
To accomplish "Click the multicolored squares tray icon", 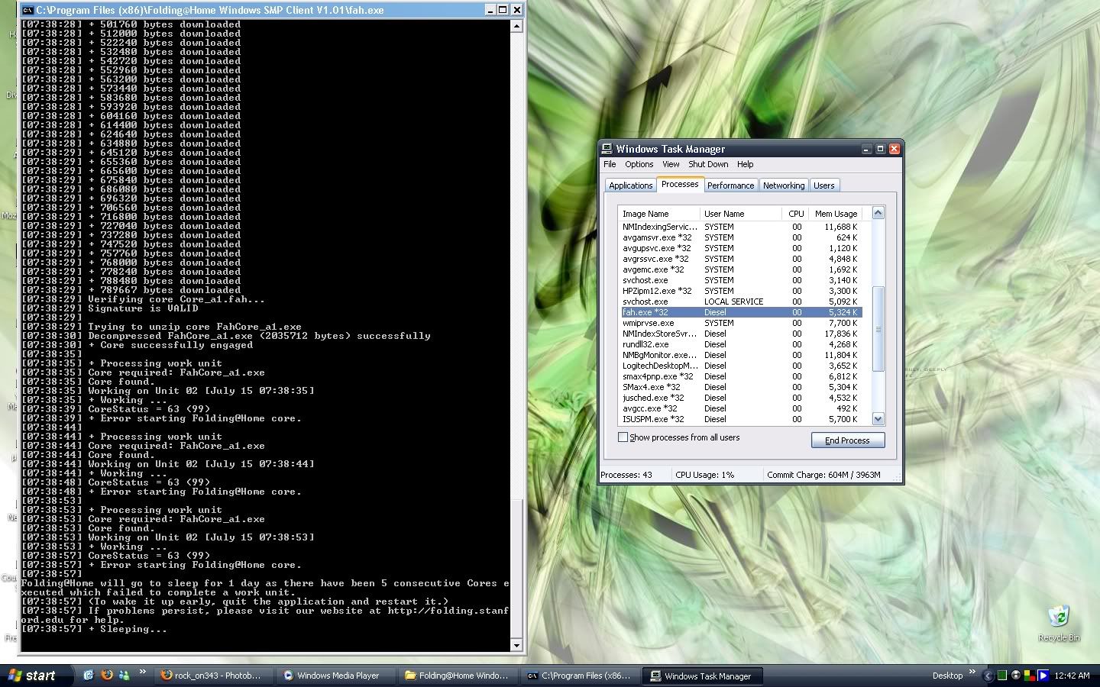I will point(1030,676).
